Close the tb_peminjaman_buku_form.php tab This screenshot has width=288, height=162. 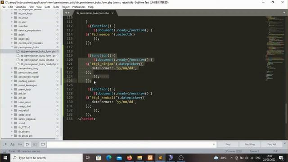112,13
